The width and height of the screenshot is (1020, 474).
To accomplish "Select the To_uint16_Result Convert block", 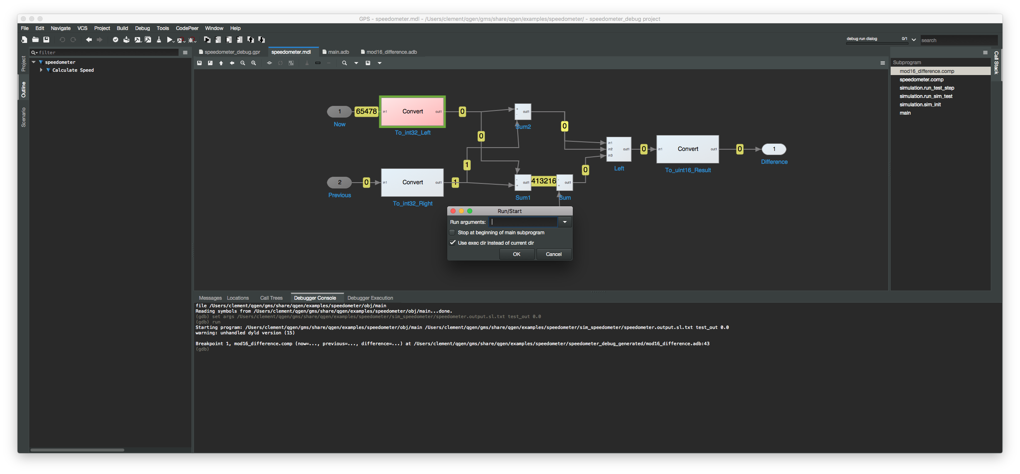I will (688, 149).
